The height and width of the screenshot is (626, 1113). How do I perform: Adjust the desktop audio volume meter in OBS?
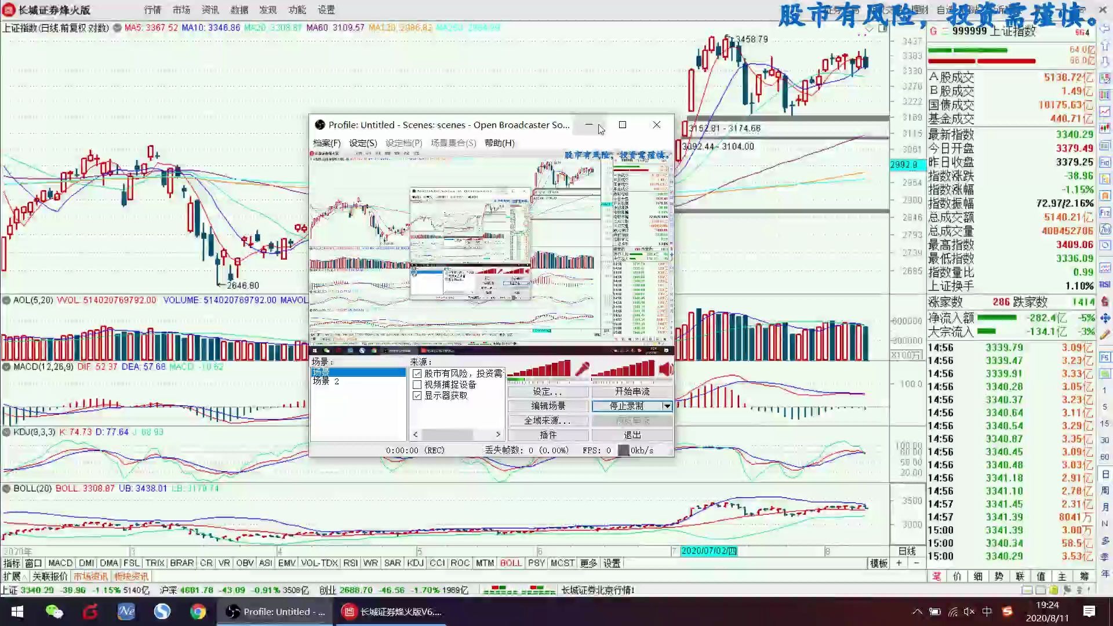click(623, 369)
